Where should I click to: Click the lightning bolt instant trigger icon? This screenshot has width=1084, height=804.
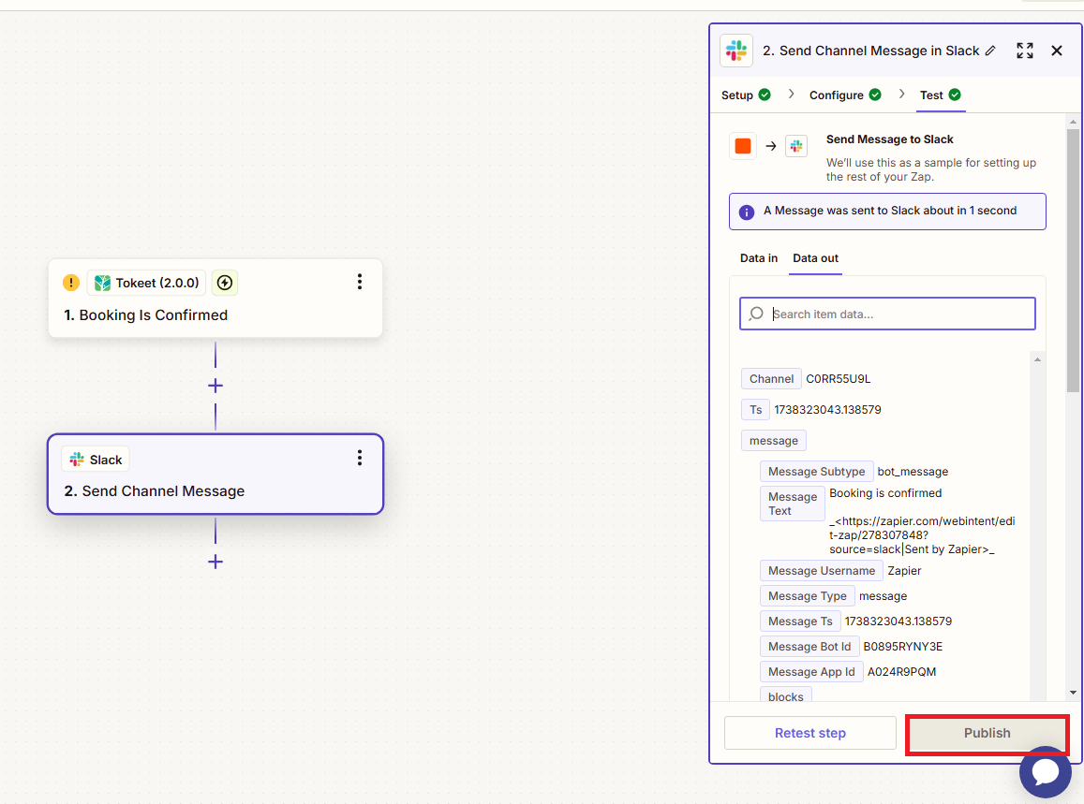point(225,283)
